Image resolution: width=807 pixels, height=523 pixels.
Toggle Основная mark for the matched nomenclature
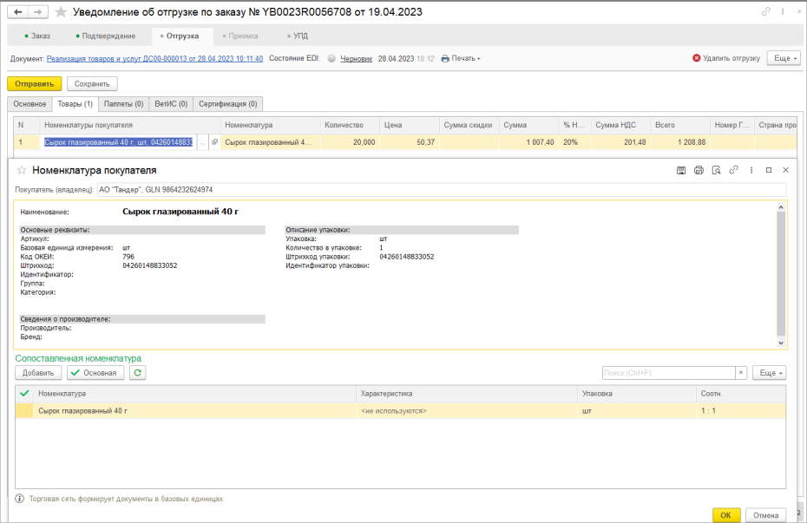[x=95, y=372]
